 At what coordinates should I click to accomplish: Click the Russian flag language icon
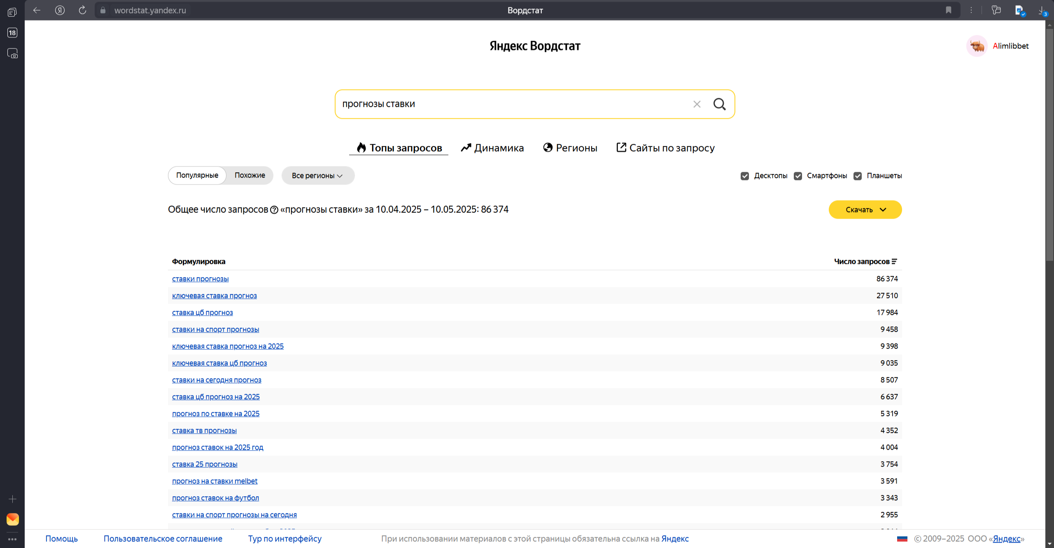902,539
